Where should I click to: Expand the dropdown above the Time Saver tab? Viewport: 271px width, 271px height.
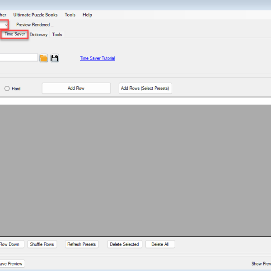coord(5,24)
